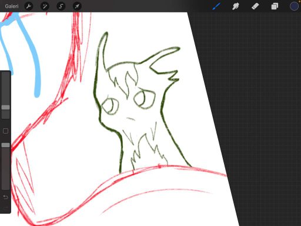The height and width of the screenshot is (226, 301).
Task: Tap the square modify button in sidebar
Action: (5, 131)
